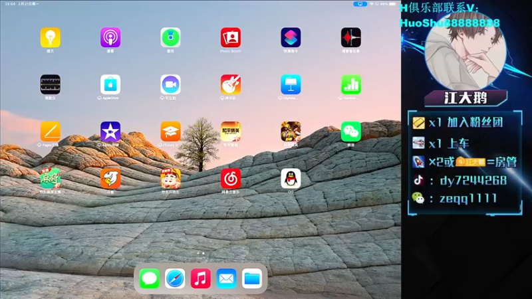The height and width of the screenshot is (299, 532).
Task: Open the green Numbers chart app
Action: (351, 84)
